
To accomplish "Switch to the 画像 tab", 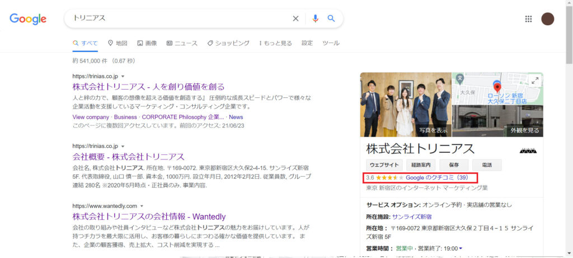I will [147, 43].
